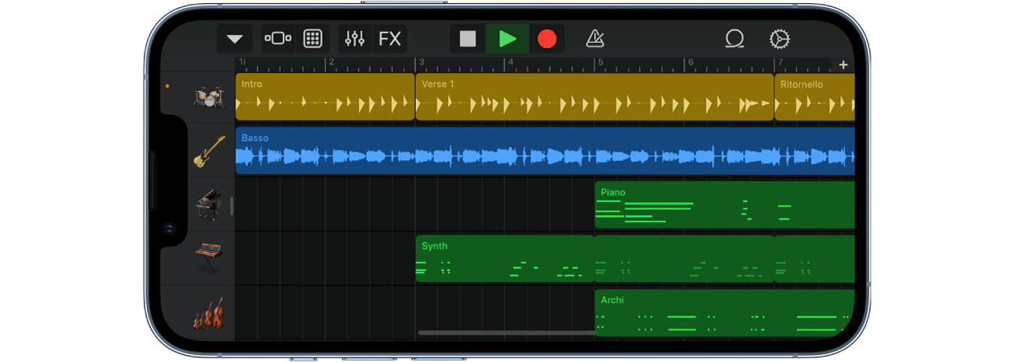The image size is (1013, 362).
Task: Select the synth keyboard track icon
Action: 208,258
